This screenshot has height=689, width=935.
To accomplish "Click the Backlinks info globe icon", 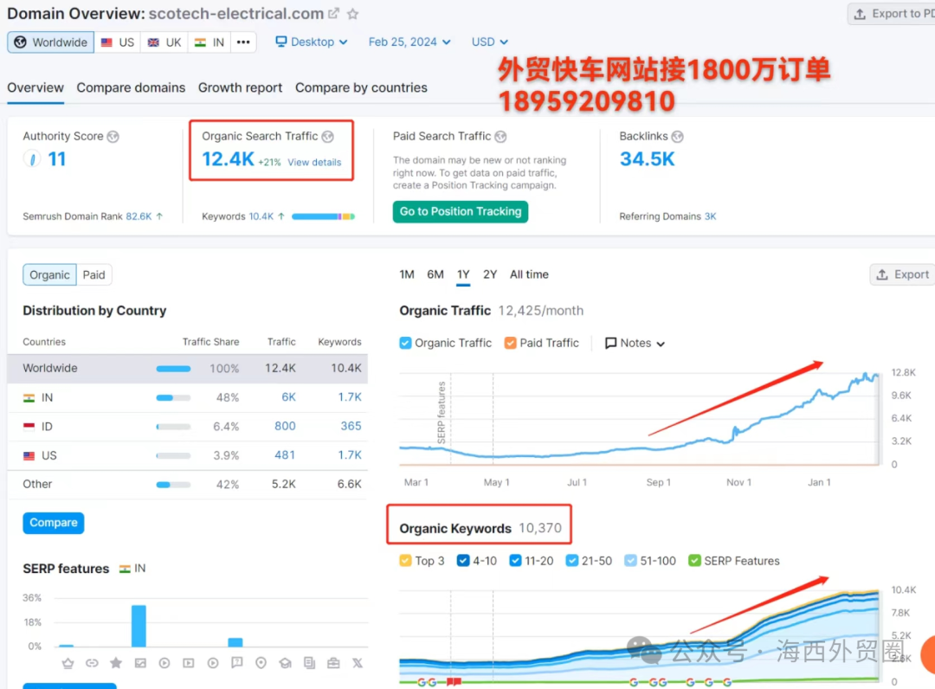I will pos(677,137).
